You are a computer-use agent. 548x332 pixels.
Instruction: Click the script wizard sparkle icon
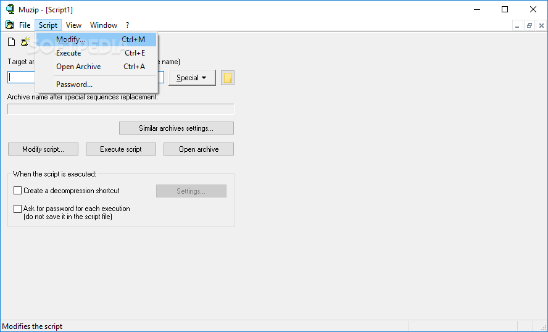click(x=25, y=41)
